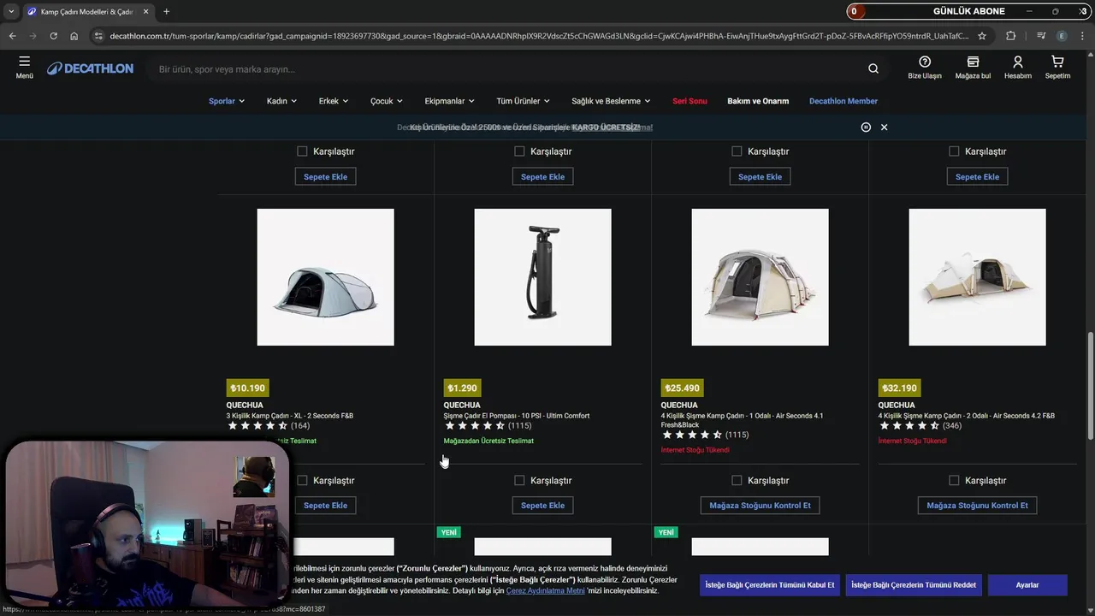The width and height of the screenshot is (1095, 616).
Task: Expand the Erkek dropdown menu
Action: (x=334, y=101)
